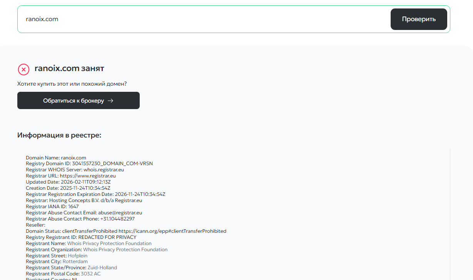Focus the domain search field with ranoix.com
This screenshot has height=280, width=473.
200,19
